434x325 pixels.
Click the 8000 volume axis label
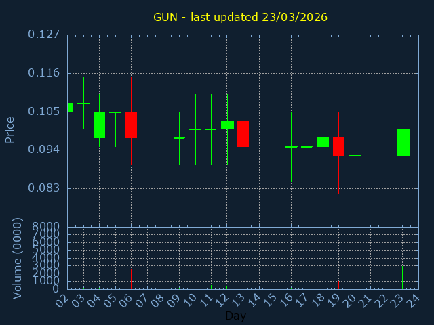coord(47,227)
